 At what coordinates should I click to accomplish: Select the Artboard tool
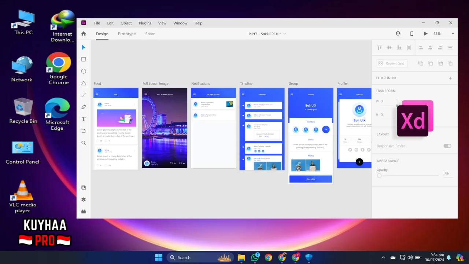tap(84, 131)
